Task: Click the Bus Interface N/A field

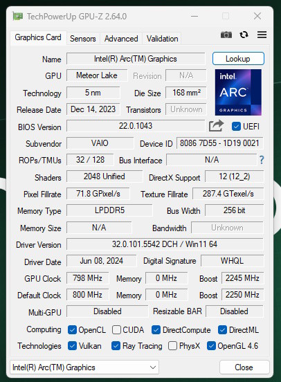Action: (212, 160)
